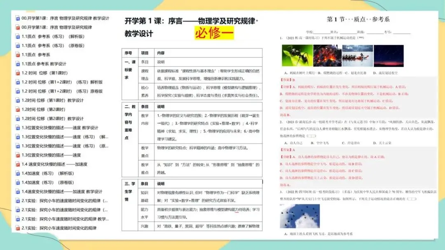Click Word icon beside 1.3位置变化快慢的描述——速度 教学设计
Image resolution: width=445 pixels, height=250 pixels.
tap(18, 128)
